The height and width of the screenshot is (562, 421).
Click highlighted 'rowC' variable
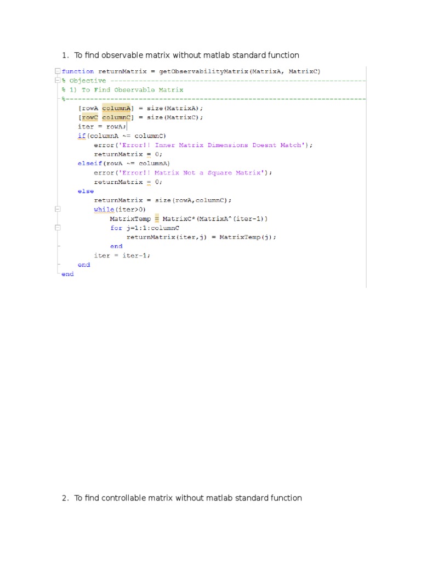(90, 117)
